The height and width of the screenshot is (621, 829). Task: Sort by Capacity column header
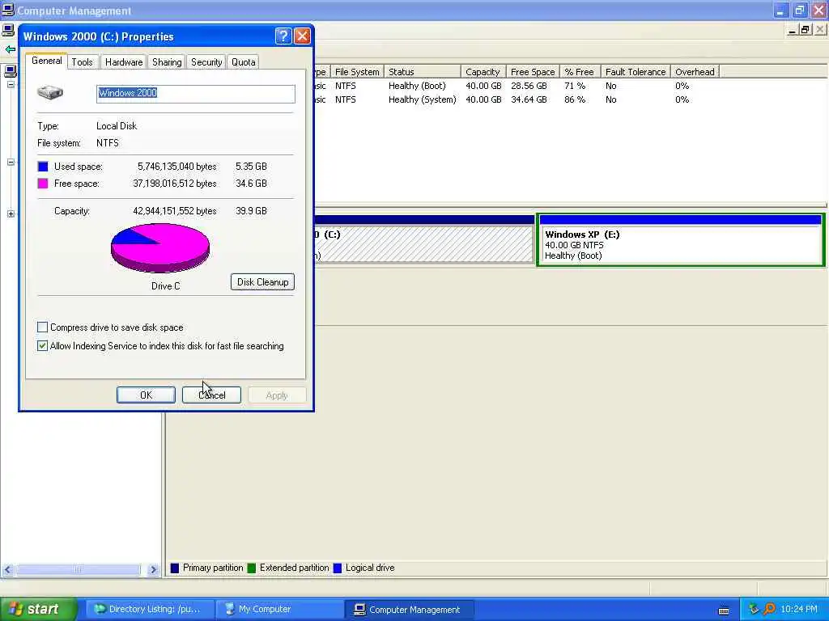coord(483,72)
